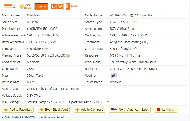Select the Antiglare, Hard coating (3H) value
Image resolution: width=190 pixels, height=121 pixels.
point(129,42)
